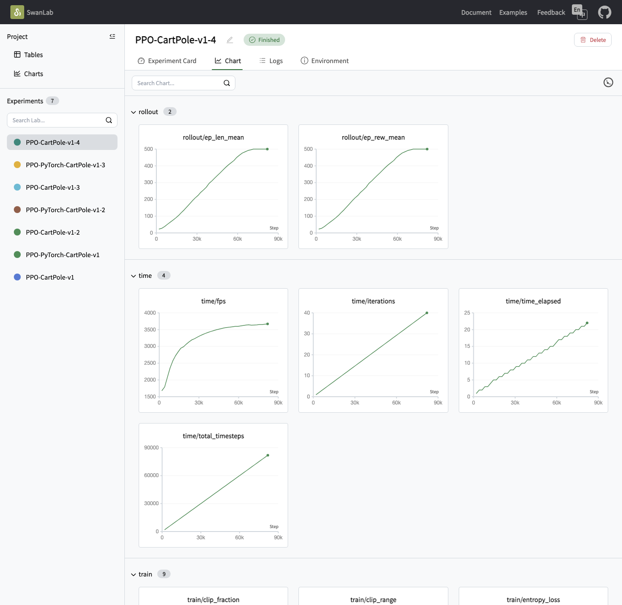Edit experiment name with pencil icon

click(x=230, y=40)
